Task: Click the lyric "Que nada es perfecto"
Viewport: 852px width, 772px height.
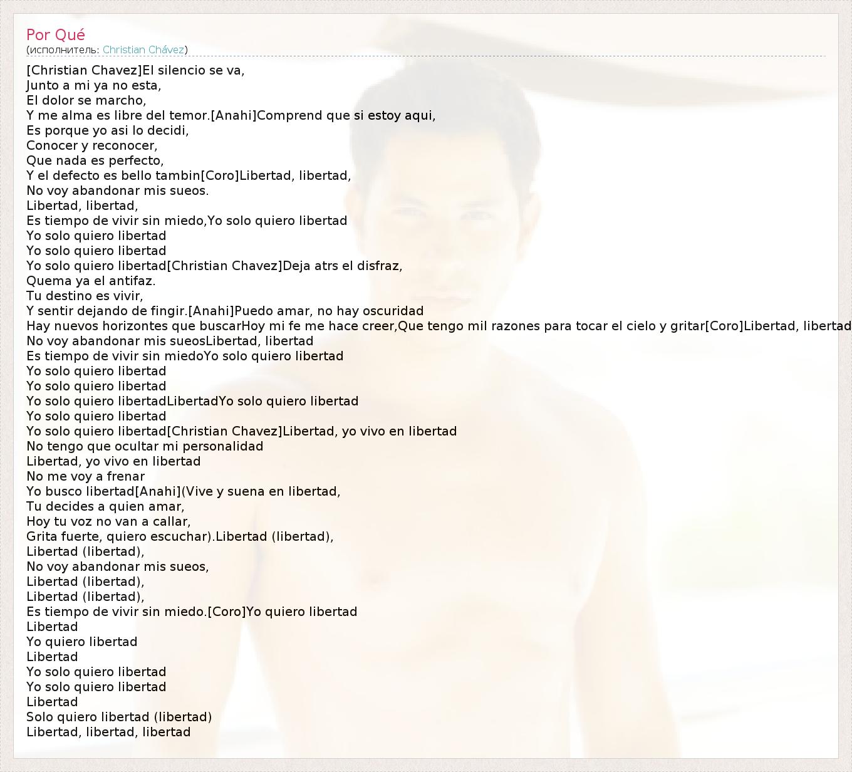Action: coord(95,160)
